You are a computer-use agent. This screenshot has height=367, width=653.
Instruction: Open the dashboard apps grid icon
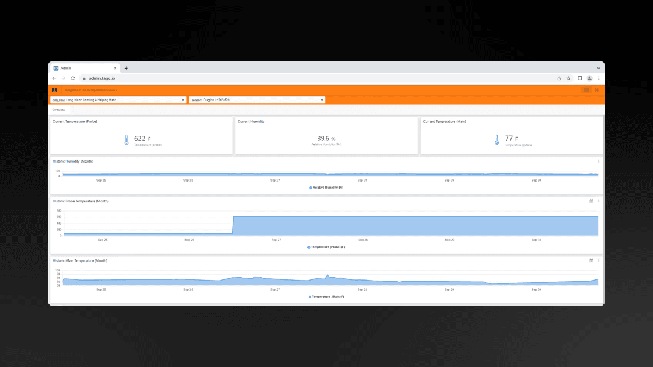click(53, 89)
